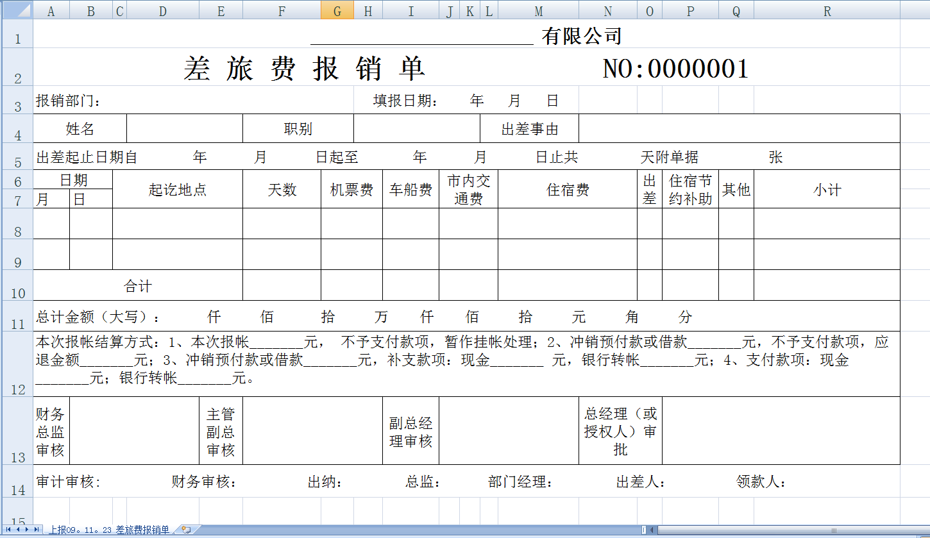930x538 pixels.
Task: Select the 住宿费 column header cell
Action: pyautogui.click(x=567, y=189)
